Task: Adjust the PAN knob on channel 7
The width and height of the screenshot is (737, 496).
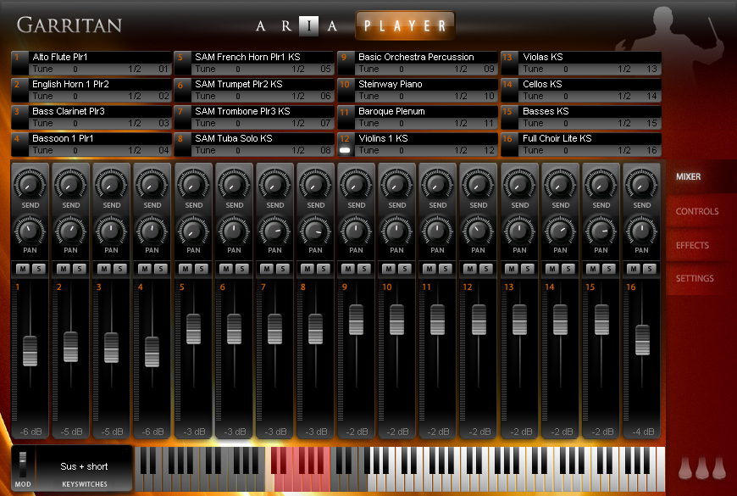Action: (x=274, y=230)
